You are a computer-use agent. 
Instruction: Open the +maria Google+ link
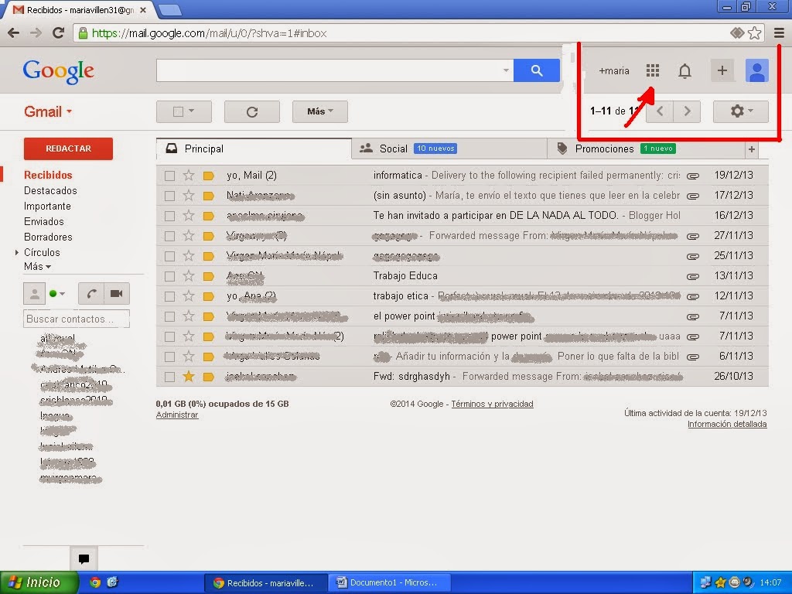click(613, 70)
